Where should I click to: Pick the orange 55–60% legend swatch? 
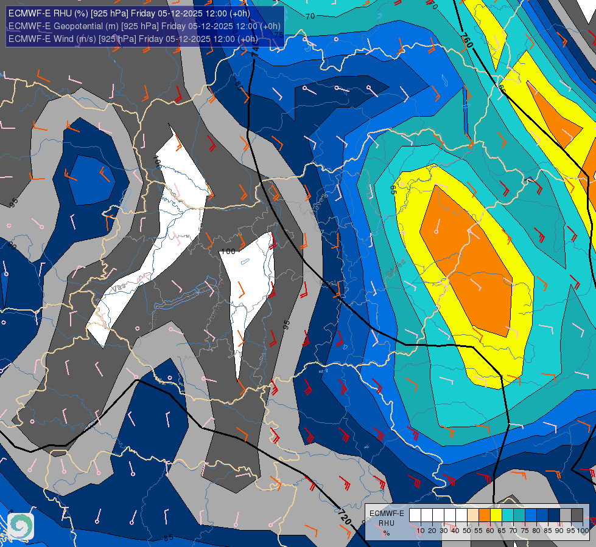pos(484,515)
